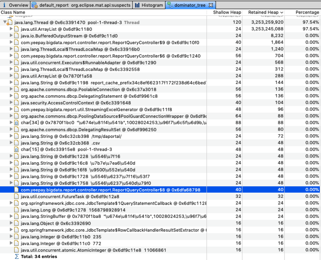Select the java.util.concurrent.FutureTask row
Screen dimensions: 321x260
click(160, 197)
